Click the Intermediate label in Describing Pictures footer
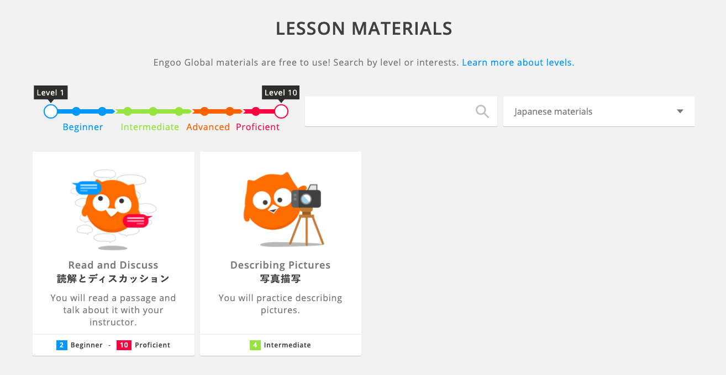Screen dimensions: 726x375 point(287,345)
